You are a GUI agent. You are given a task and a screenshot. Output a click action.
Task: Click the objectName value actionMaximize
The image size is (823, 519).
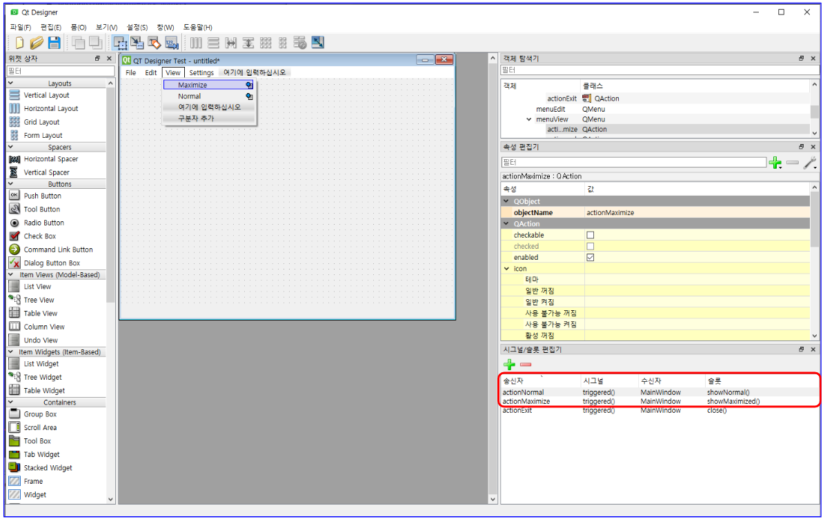coord(697,213)
